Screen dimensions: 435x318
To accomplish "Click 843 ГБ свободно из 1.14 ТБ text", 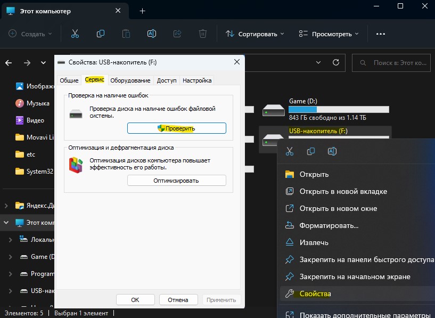I will pyautogui.click(x=327, y=118).
